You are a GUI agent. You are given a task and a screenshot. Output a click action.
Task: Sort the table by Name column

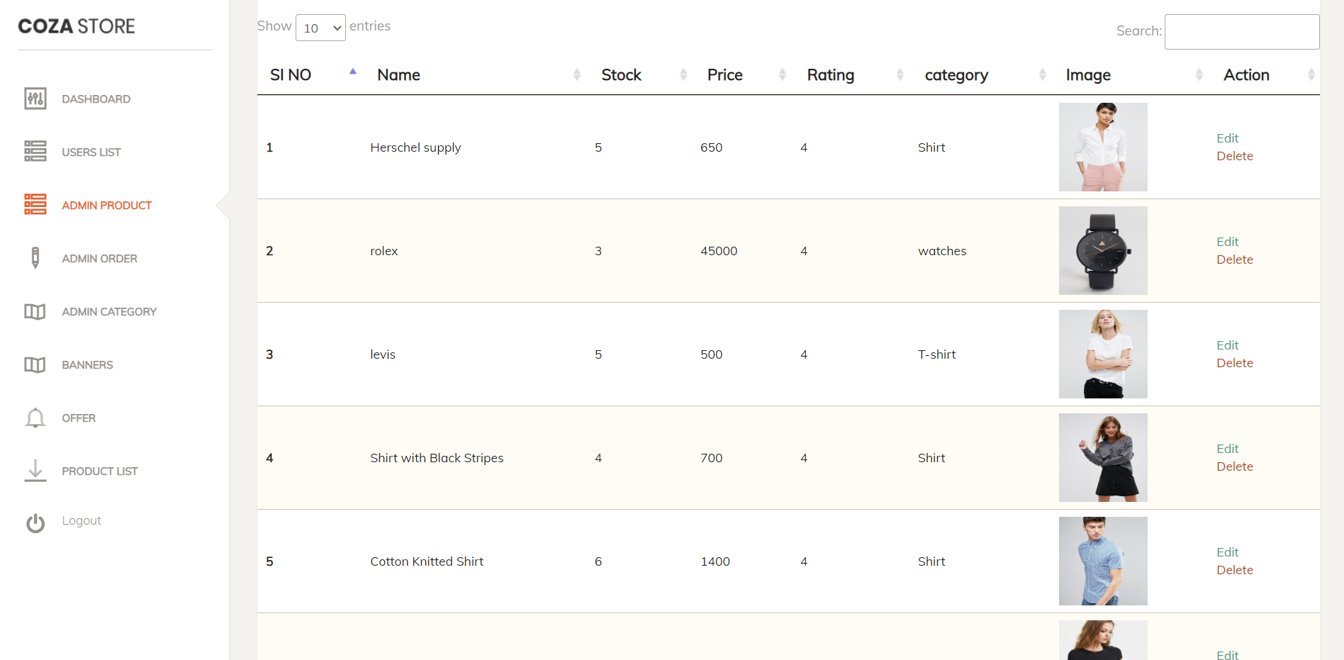tap(398, 74)
